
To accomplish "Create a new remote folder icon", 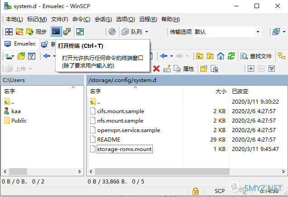I will pyautogui.click(x=204, y=69).
